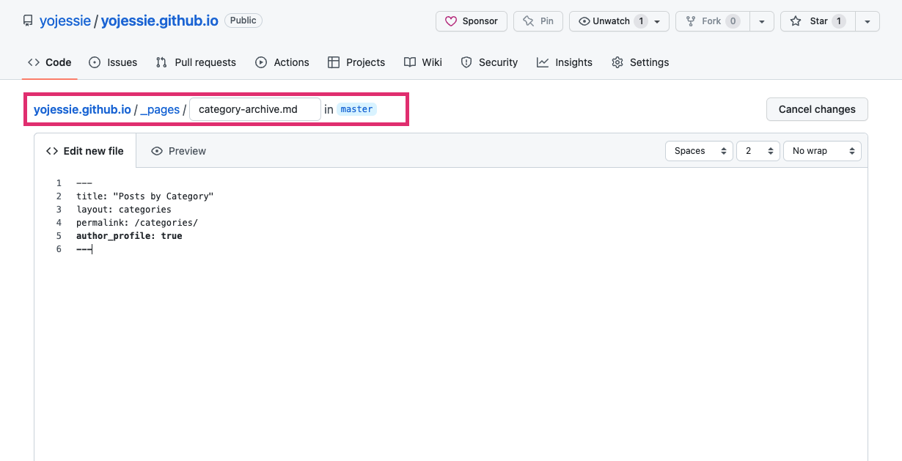Open the Spaces indent mode dropdown

(699, 151)
